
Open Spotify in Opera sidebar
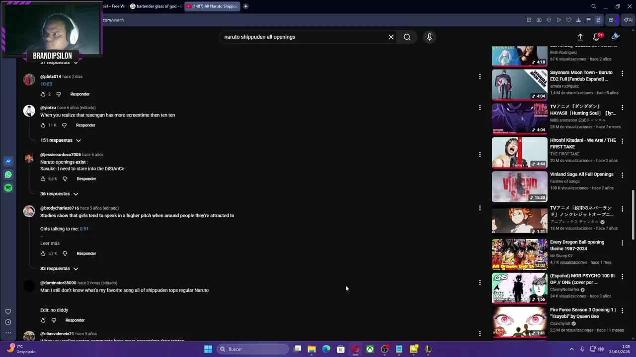click(x=8, y=188)
